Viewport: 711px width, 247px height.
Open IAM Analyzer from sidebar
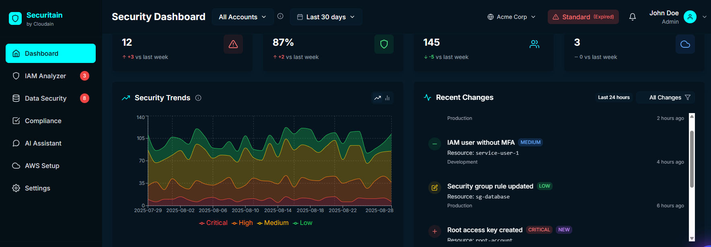[x=45, y=76]
